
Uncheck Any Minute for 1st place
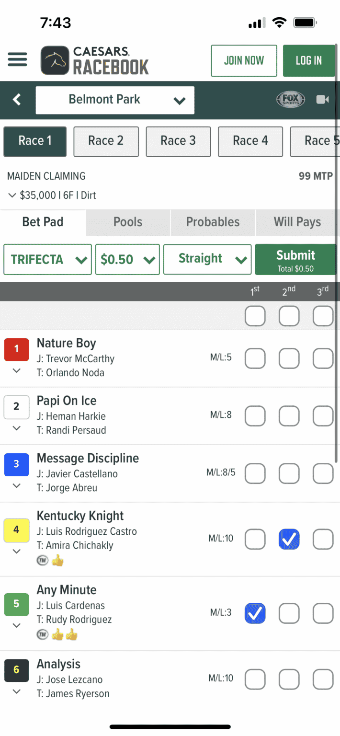tap(255, 613)
